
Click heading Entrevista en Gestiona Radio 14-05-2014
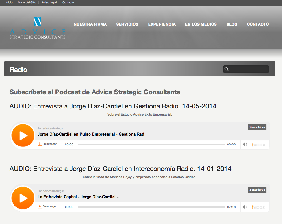point(113,106)
